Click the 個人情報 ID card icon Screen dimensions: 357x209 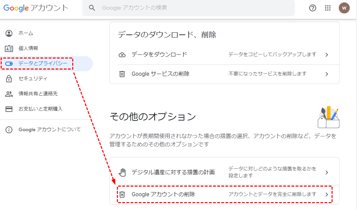click(x=9, y=48)
